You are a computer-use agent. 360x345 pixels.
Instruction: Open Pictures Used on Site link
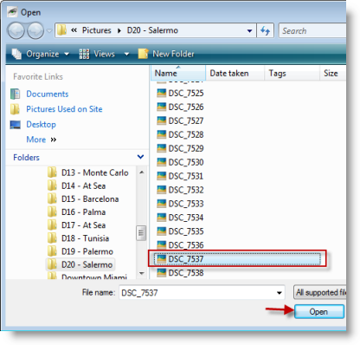click(x=64, y=109)
